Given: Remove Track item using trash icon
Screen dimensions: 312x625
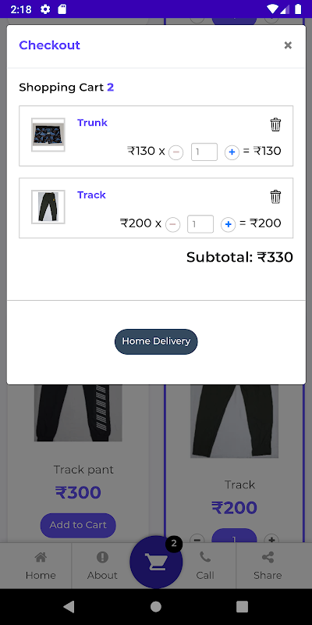Looking at the screenshot, I should pyautogui.click(x=275, y=197).
